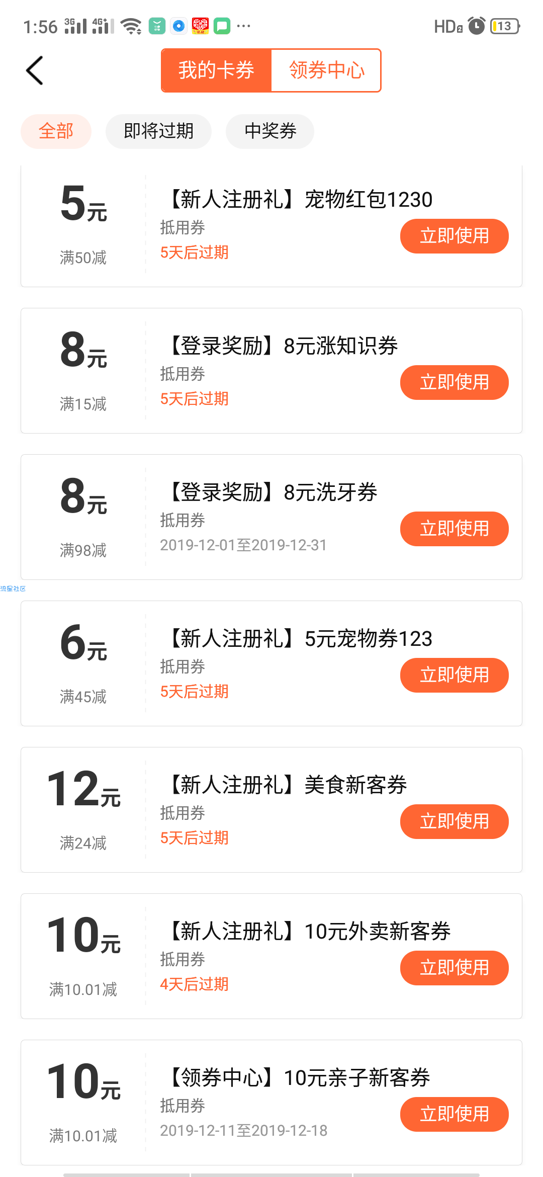
Task: Open the 10元外卖新客券 coupon card title
Action: 308,931
